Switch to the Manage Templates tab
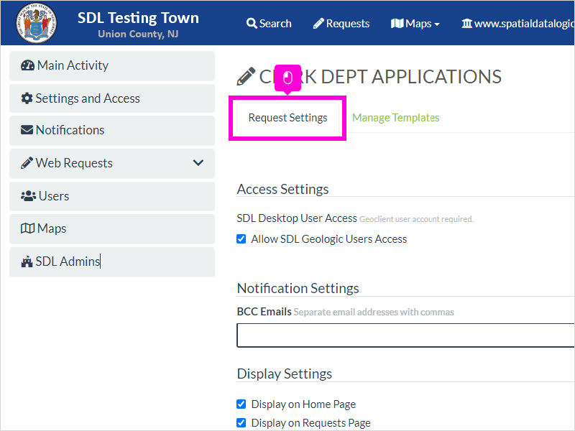This screenshot has width=575, height=431. 396,118
